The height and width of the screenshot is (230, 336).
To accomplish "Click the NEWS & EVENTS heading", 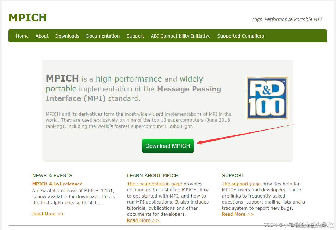I will tap(52, 175).
